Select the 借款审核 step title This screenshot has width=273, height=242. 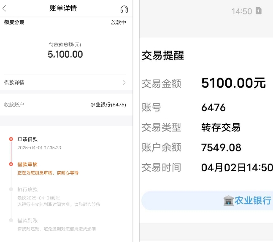point(27,164)
